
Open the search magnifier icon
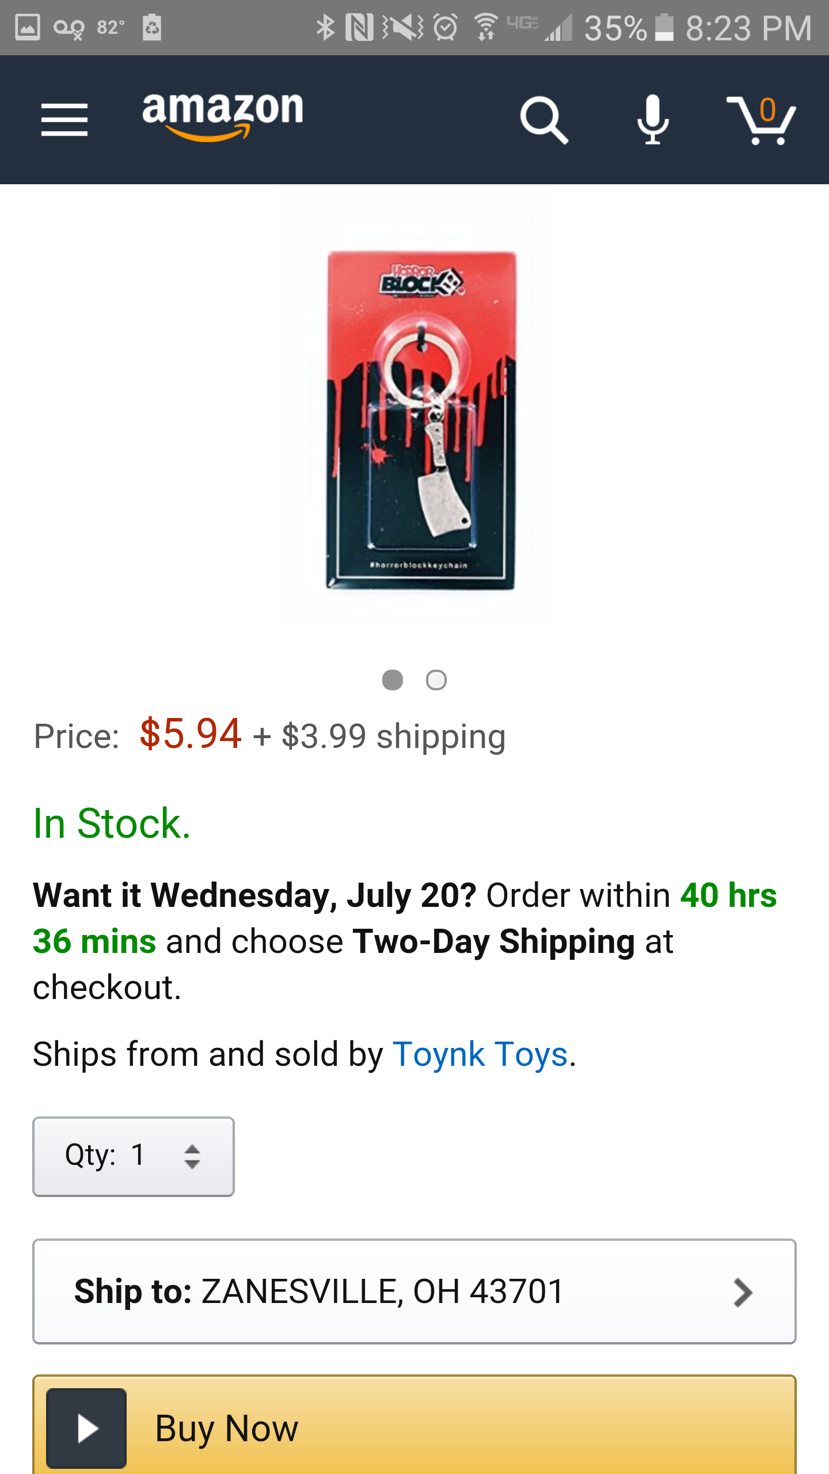tap(543, 120)
